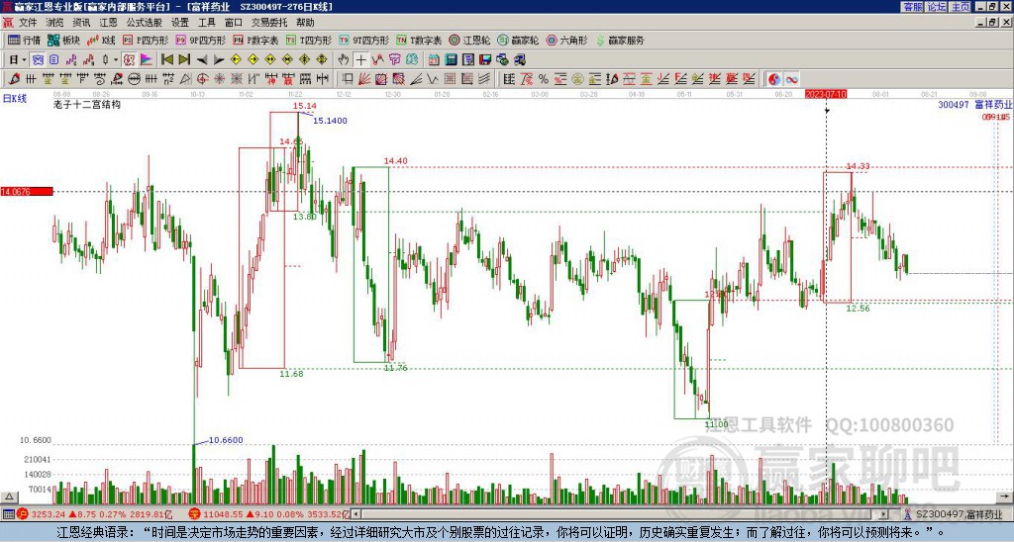Click the 老子十二宫结构 indicator label
The image size is (1014, 542).
[87, 104]
